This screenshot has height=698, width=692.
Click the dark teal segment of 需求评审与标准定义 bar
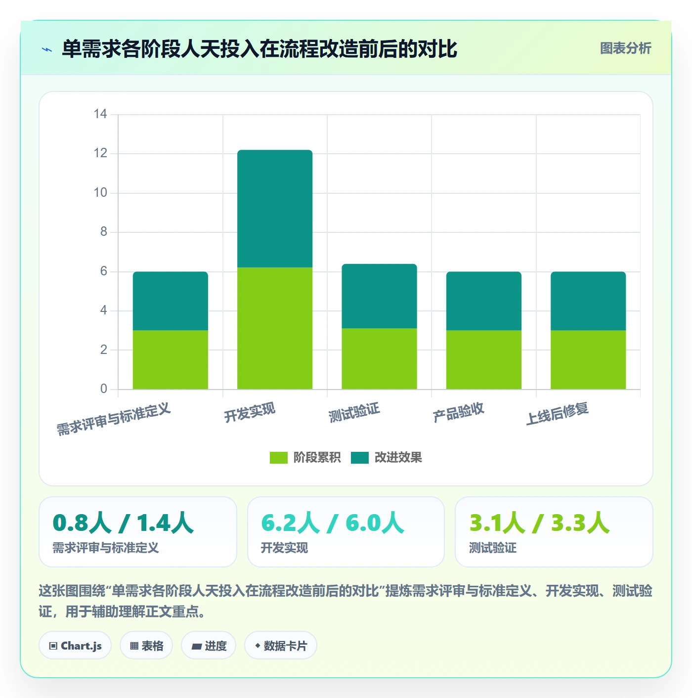click(x=171, y=301)
